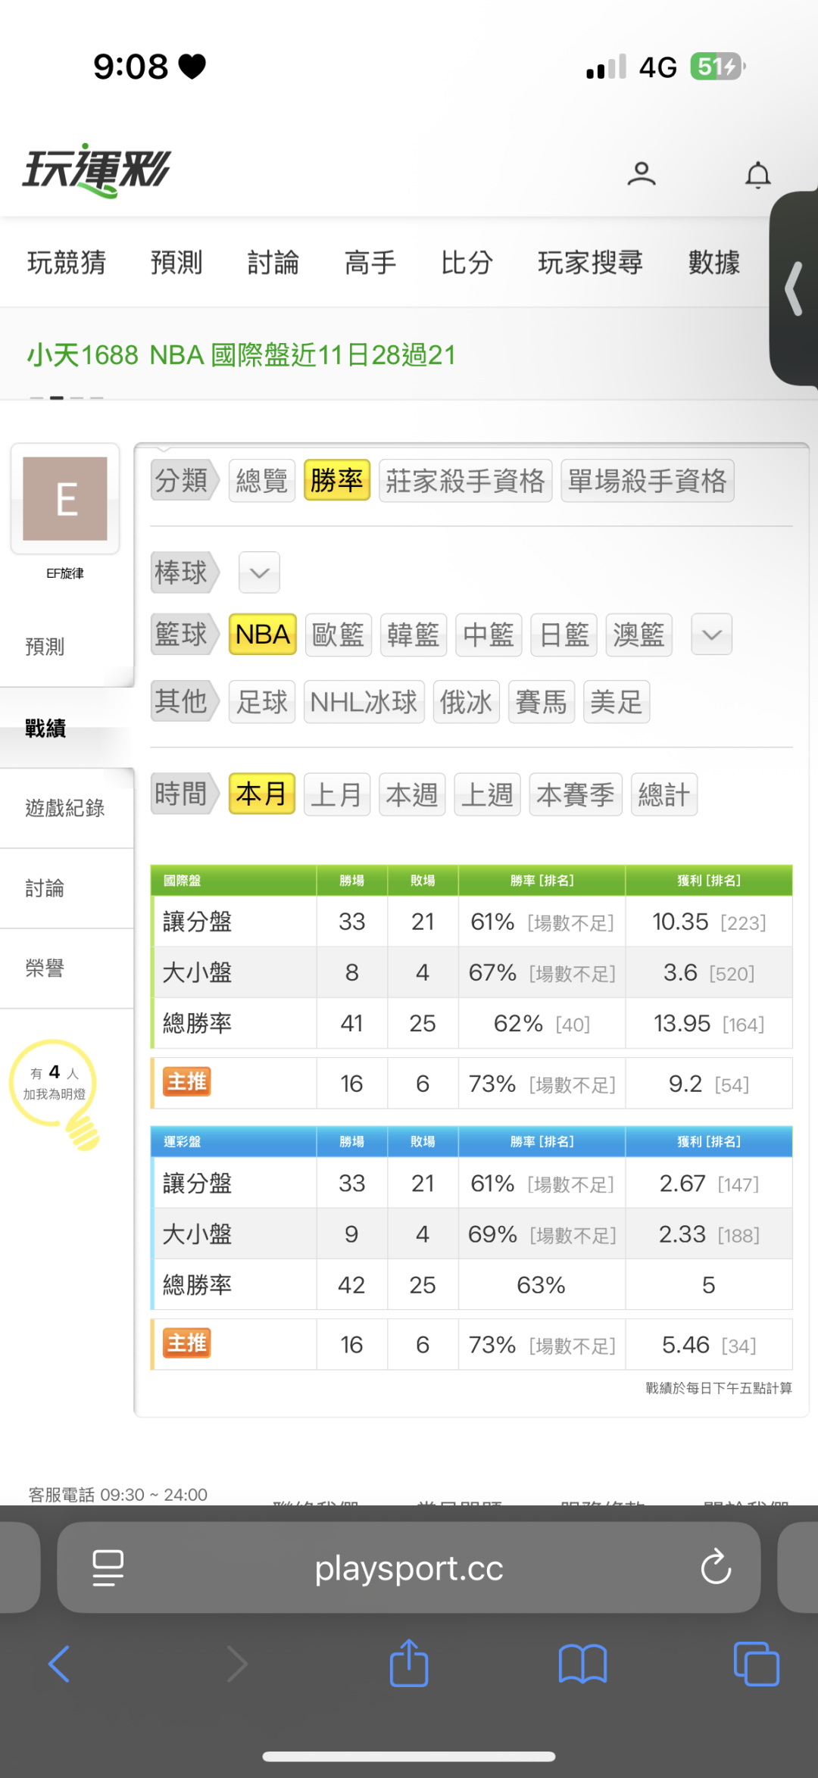Open the notifications bell icon
Viewport: 818px width, 1778px height.
point(757,175)
